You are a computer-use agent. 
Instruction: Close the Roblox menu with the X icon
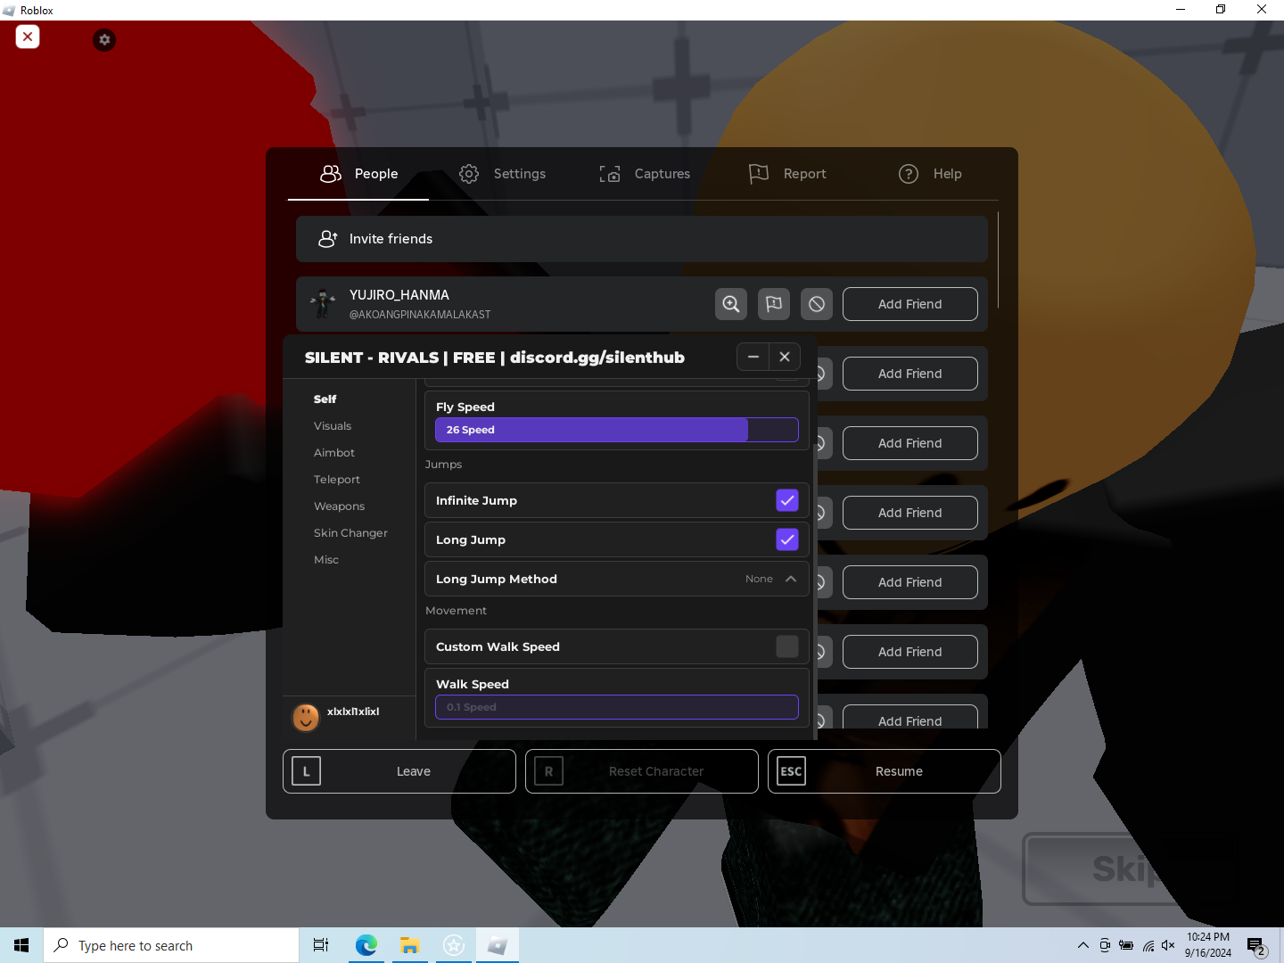[x=28, y=37]
